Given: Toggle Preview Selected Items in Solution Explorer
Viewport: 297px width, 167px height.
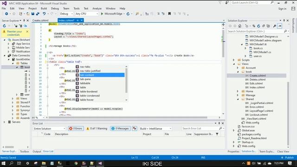Looking at the screenshot, I should pos(280,26).
